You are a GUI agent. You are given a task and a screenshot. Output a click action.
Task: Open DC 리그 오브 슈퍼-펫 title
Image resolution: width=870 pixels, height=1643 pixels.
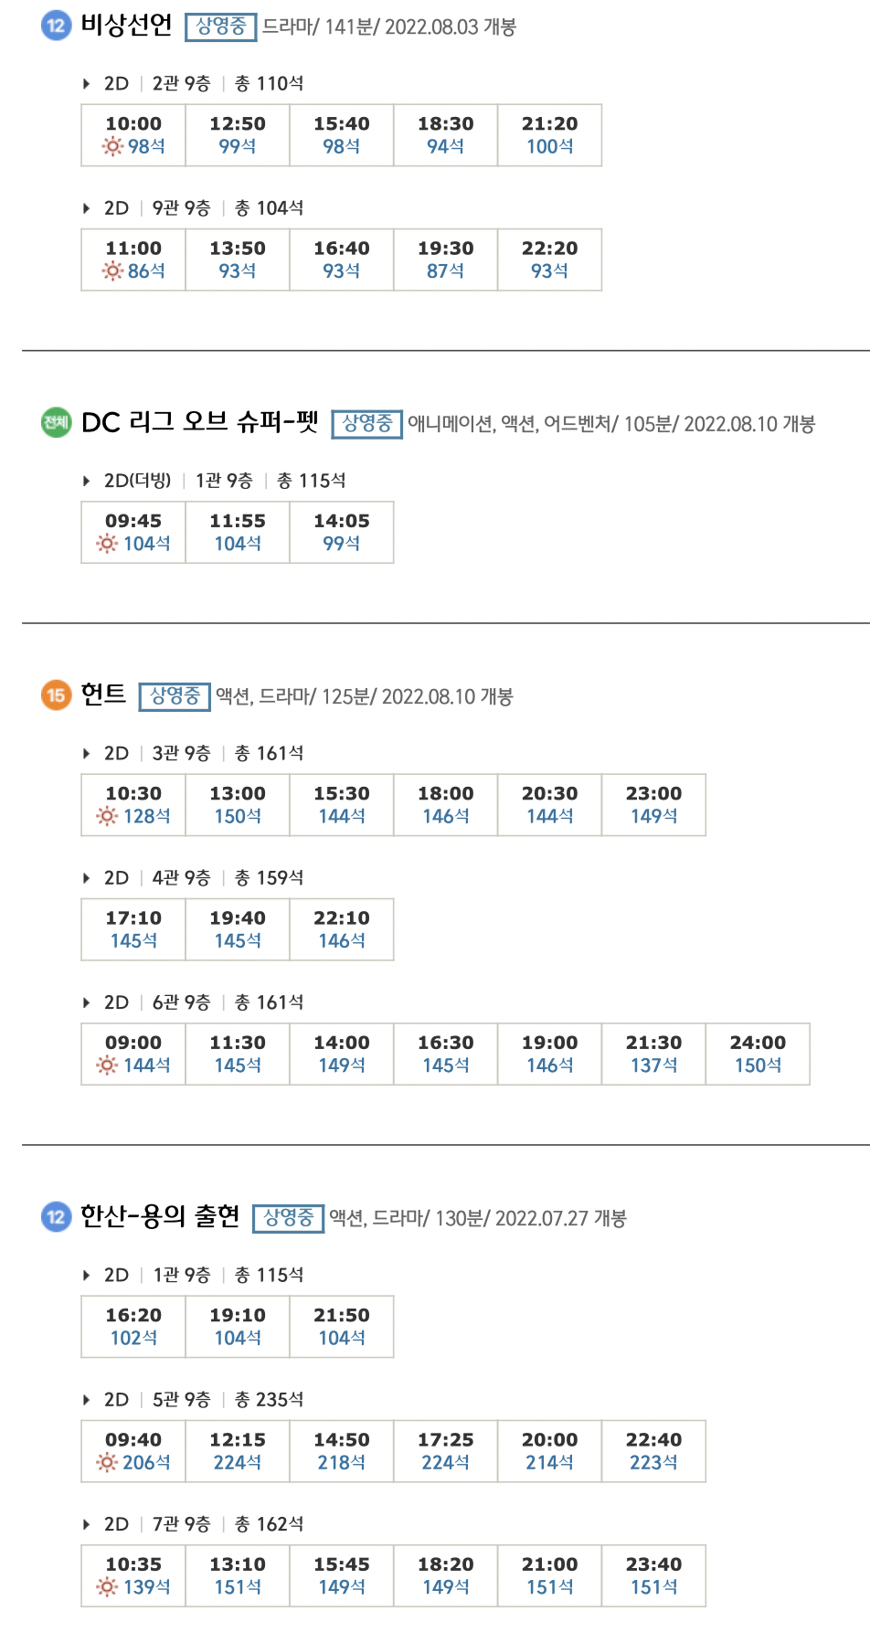[200, 422]
